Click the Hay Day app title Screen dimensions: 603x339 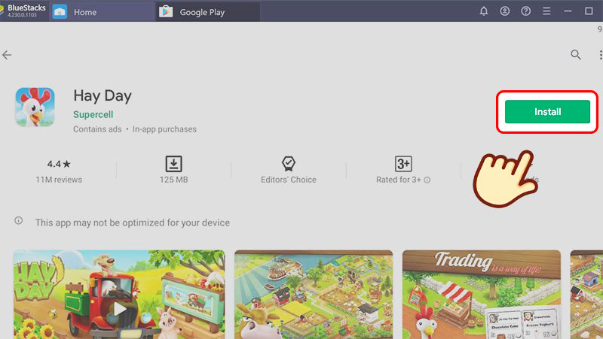103,96
